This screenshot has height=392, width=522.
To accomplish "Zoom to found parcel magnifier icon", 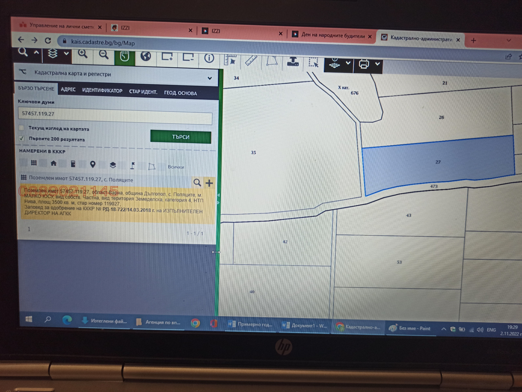I will click(197, 182).
